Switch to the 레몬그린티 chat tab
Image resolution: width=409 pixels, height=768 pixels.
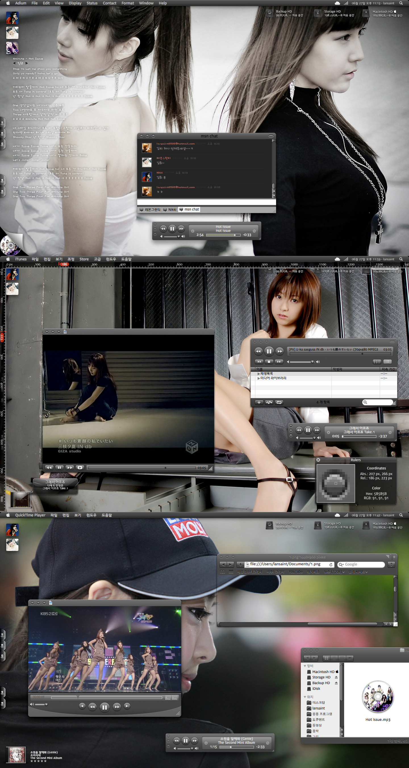tap(150, 210)
